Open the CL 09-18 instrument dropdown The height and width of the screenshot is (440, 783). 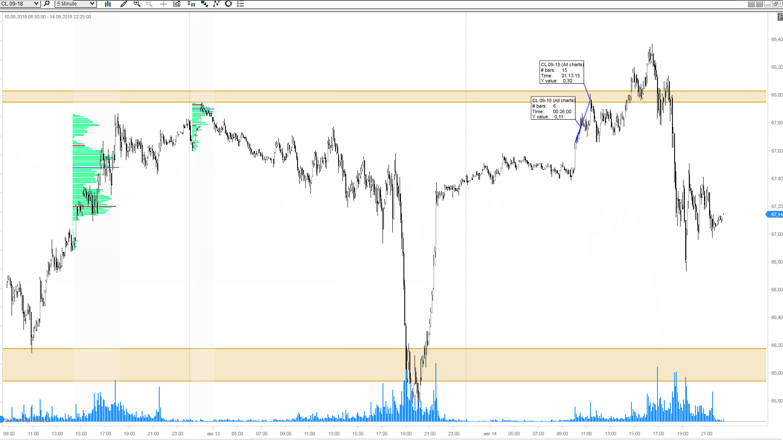(x=20, y=4)
